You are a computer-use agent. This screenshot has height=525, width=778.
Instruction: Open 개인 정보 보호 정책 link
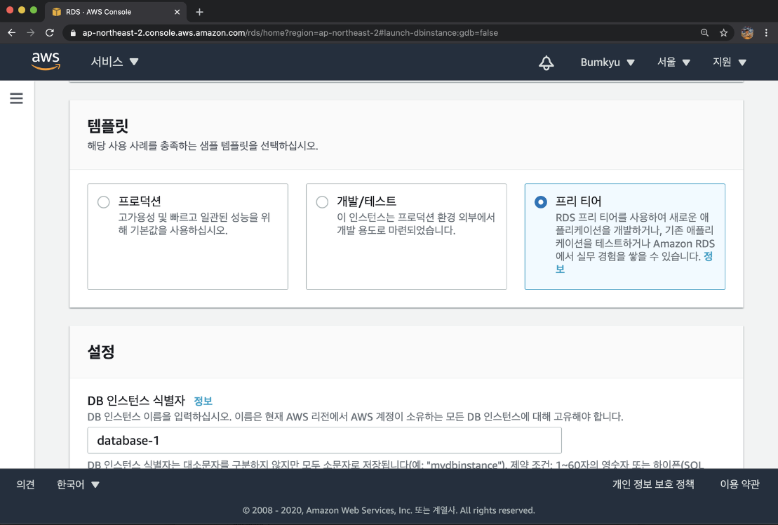653,484
